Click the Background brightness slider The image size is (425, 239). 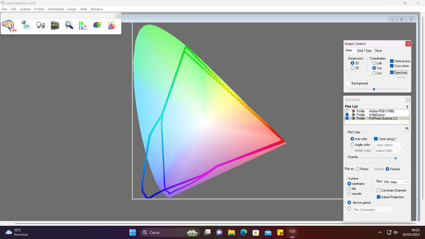[374, 89]
